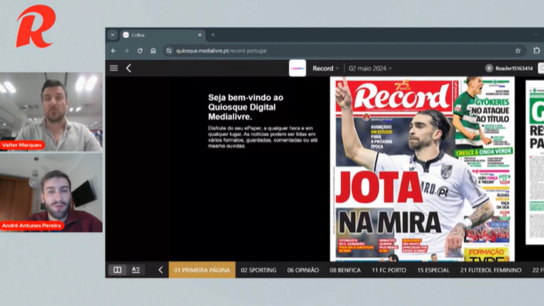
Task: Click the back chevron beside the hamburger menu
Action: point(128,68)
